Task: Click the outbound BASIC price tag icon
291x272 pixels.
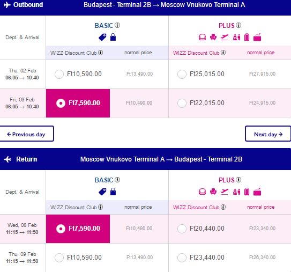Action: coord(102,37)
